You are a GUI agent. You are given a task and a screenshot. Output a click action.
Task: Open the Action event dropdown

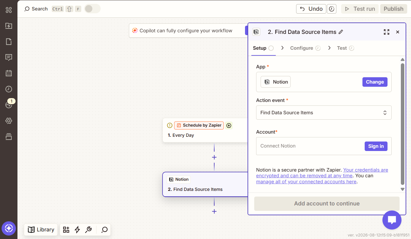click(x=324, y=113)
